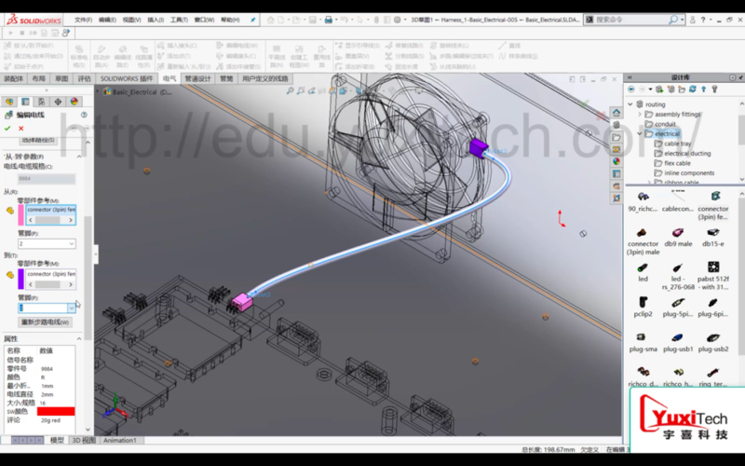Click the Create New Folder icon in Design Library

(682, 89)
